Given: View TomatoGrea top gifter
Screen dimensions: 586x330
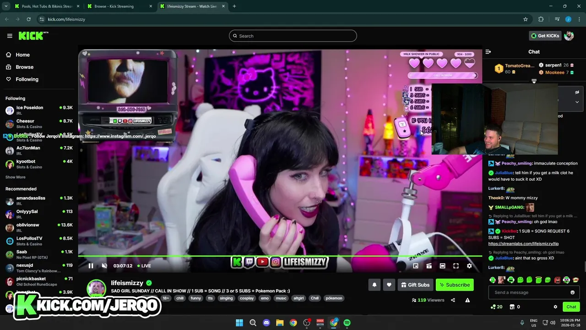Looking at the screenshot, I should click(515, 69).
